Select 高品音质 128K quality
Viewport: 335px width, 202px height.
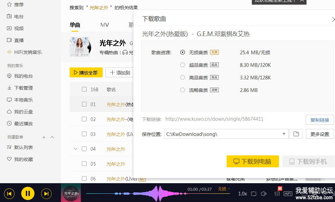coord(183,77)
